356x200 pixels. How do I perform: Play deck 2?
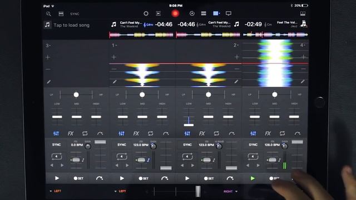click(187, 178)
